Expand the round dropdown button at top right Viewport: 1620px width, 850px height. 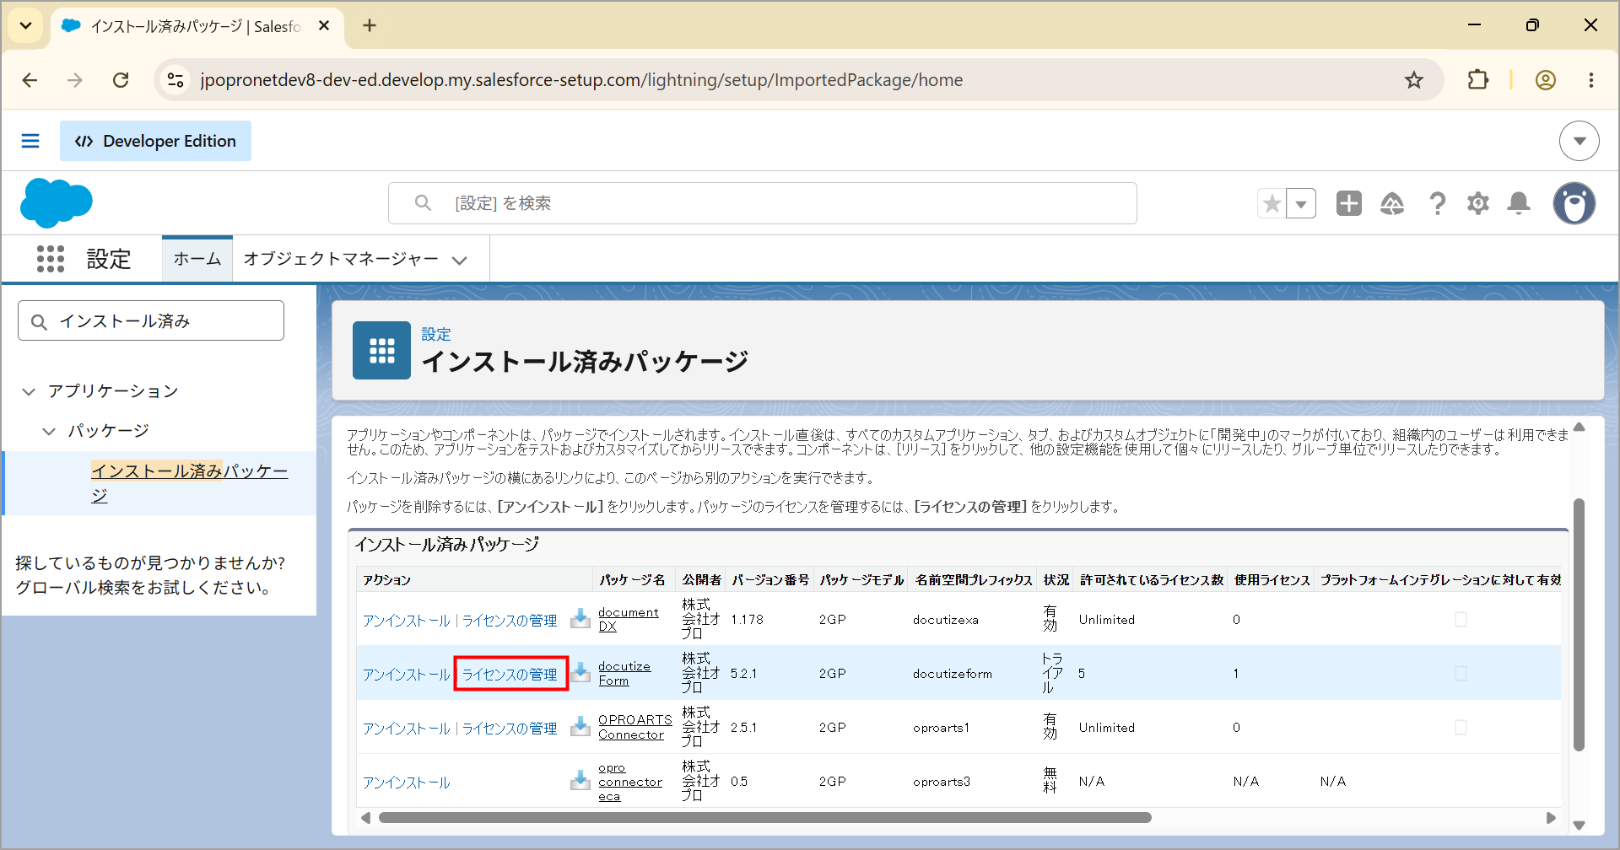pyautogui.click(x=1579, y=141)
